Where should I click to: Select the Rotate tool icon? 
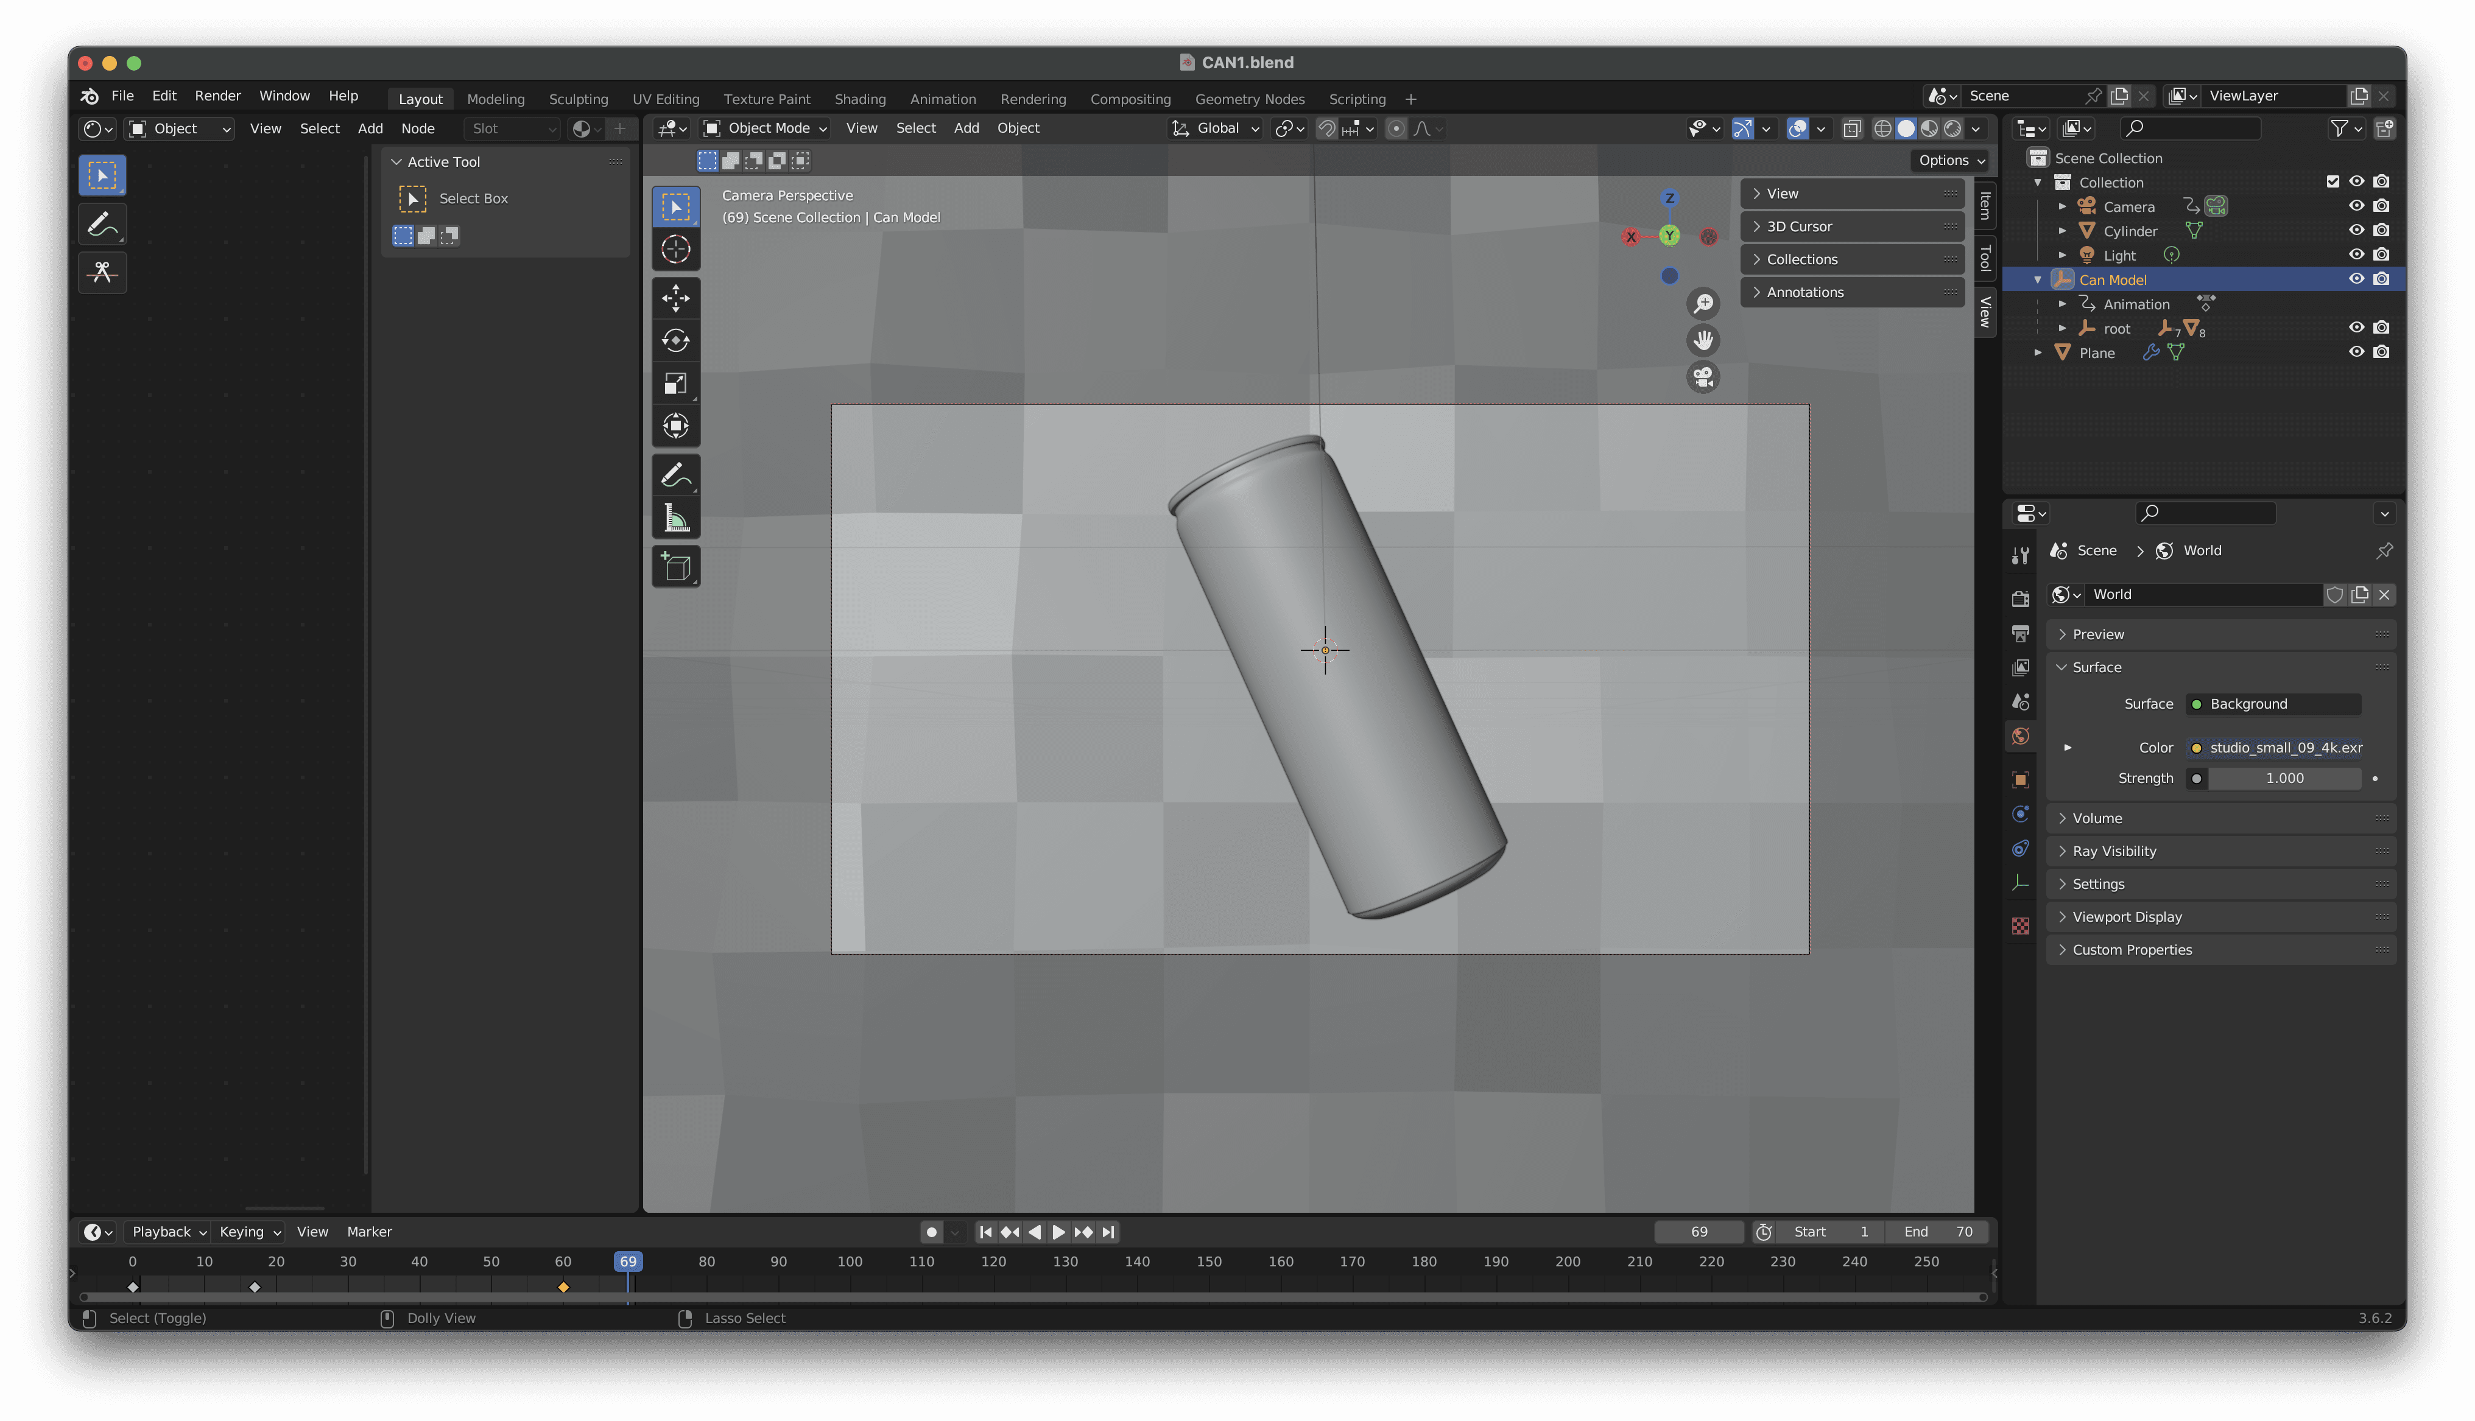point(675,340)
